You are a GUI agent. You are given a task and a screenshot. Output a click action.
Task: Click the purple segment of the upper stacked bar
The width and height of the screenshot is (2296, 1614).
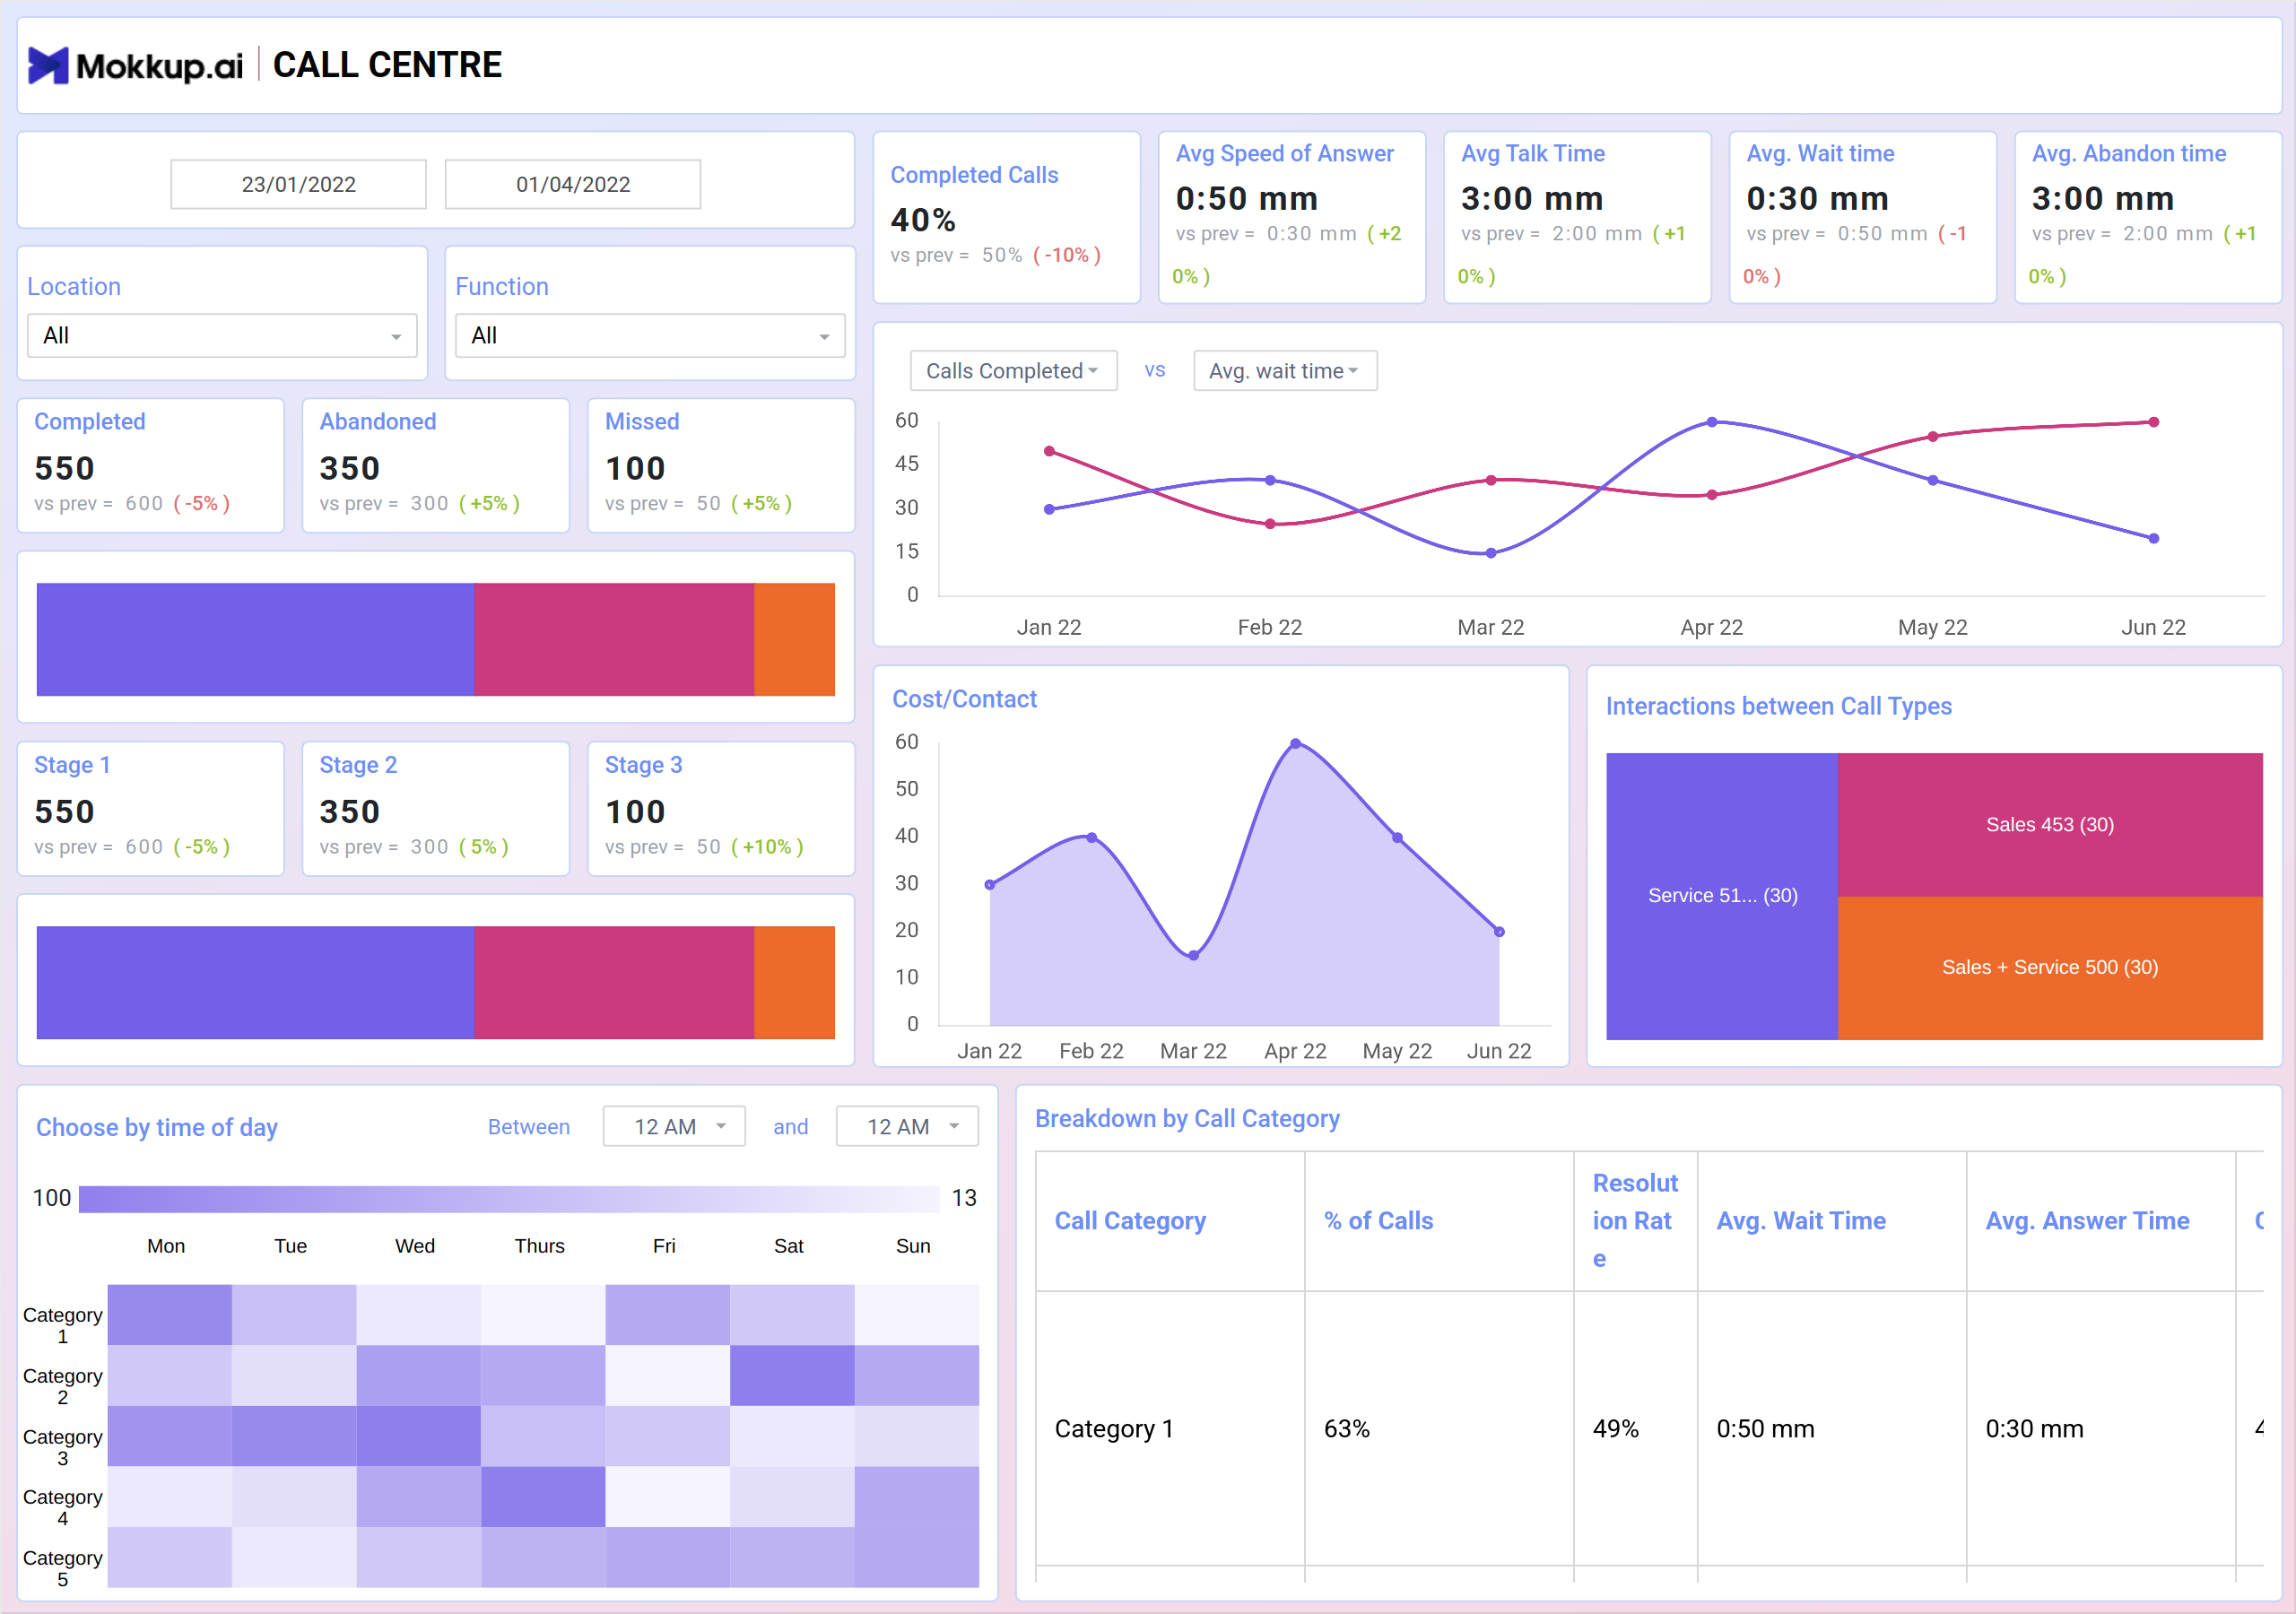[255, 639]
